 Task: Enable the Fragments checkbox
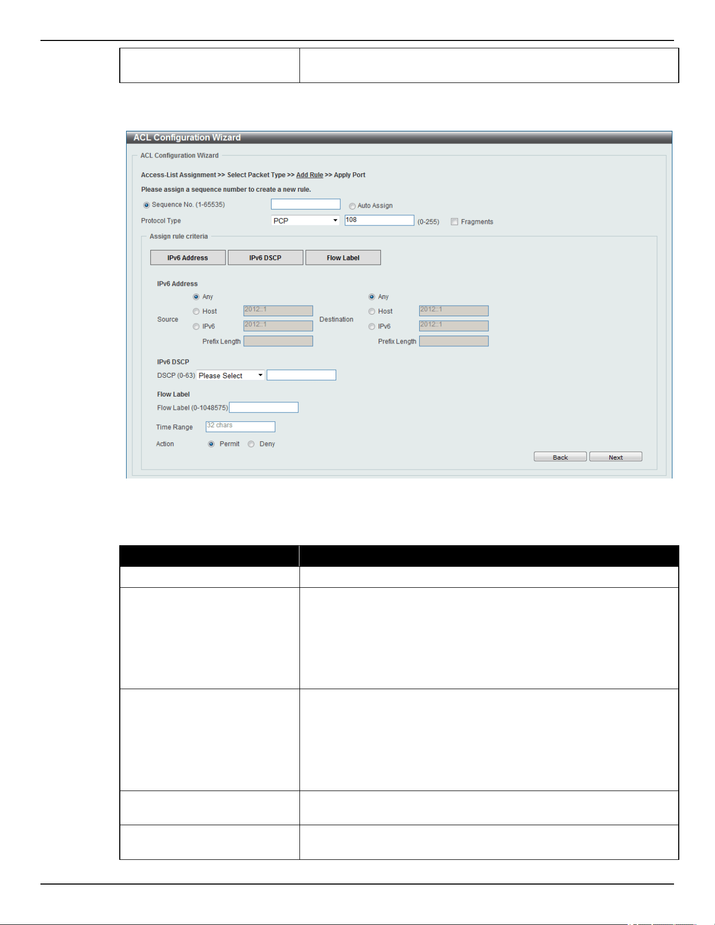pos(454,222)
